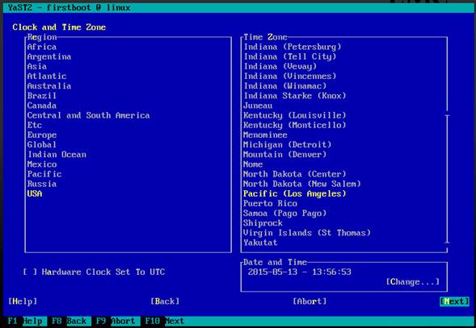Screen dimensions: 476x328
Task: Choose Europe in the Region list
Action: pos(41,135)
